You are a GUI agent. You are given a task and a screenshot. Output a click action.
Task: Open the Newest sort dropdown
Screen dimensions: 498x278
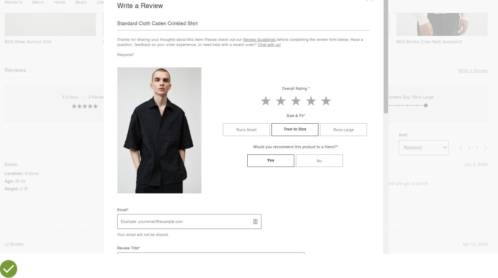click(423, 148)
